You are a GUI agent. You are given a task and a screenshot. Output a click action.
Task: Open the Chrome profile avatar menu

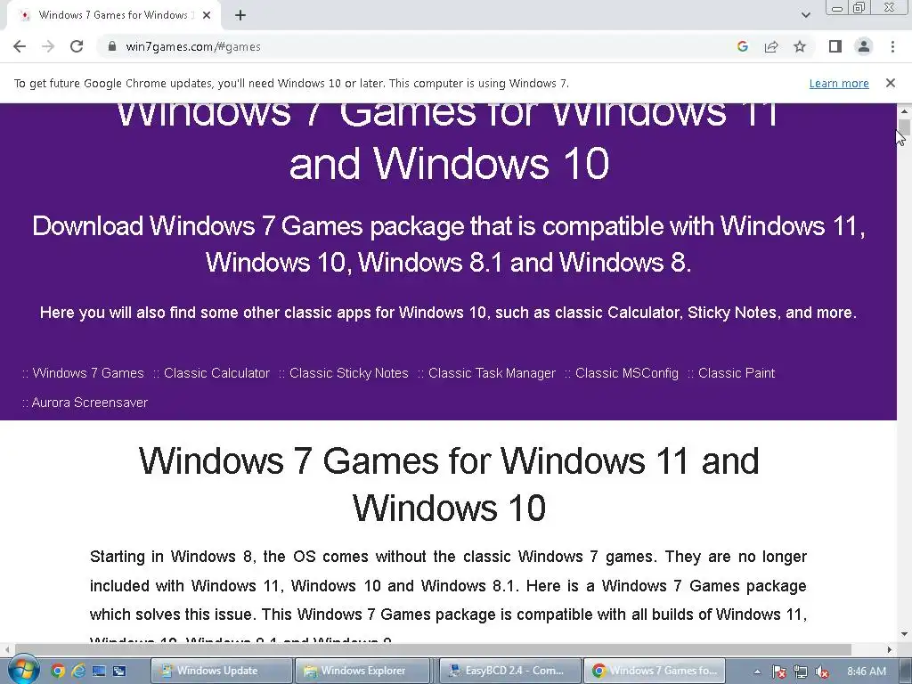click(864, 46)
